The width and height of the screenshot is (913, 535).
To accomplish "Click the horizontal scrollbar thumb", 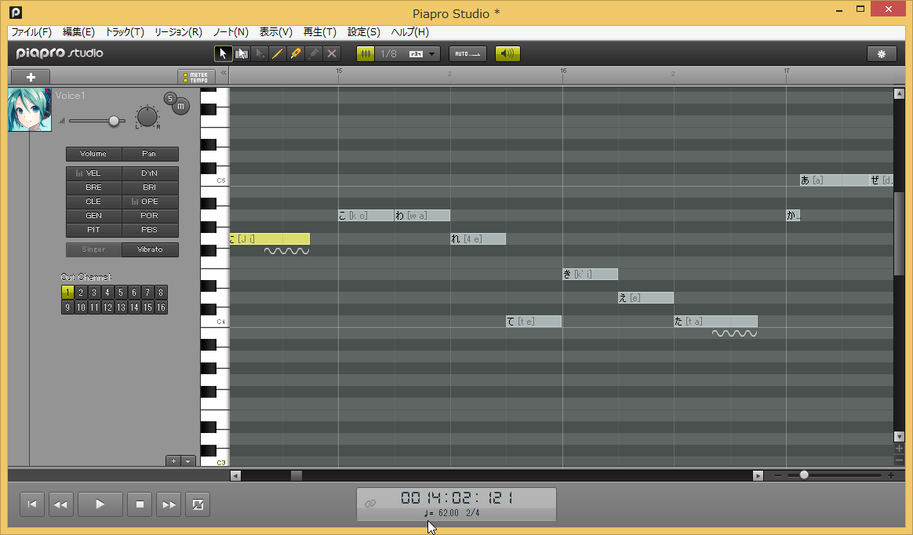I will click(296, 475).
